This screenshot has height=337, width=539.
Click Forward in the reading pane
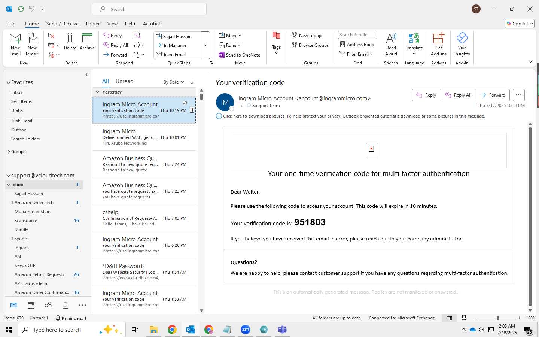pyautogui.click(x=493, y=95)
